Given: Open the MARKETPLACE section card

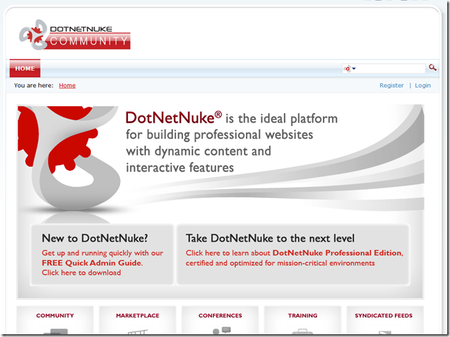Looking at the screenshot, I should (138, 320).
